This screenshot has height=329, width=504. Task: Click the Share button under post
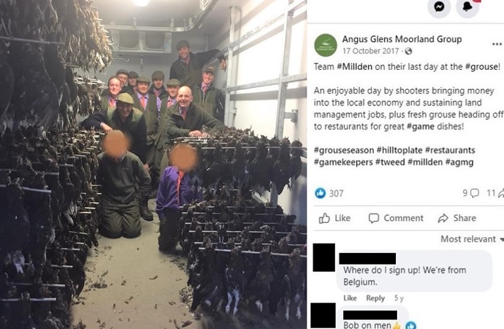[457, 218]
